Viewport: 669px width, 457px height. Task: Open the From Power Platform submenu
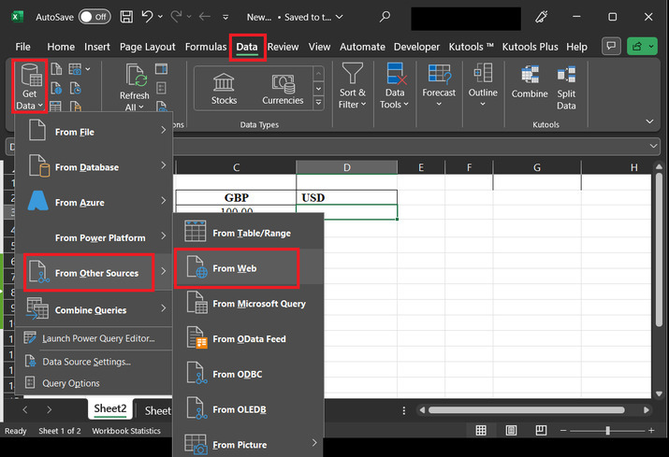(94, 237)
